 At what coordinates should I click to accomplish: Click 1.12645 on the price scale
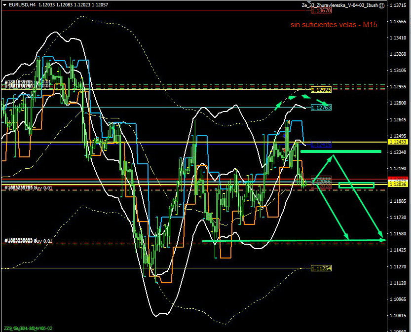398,119
